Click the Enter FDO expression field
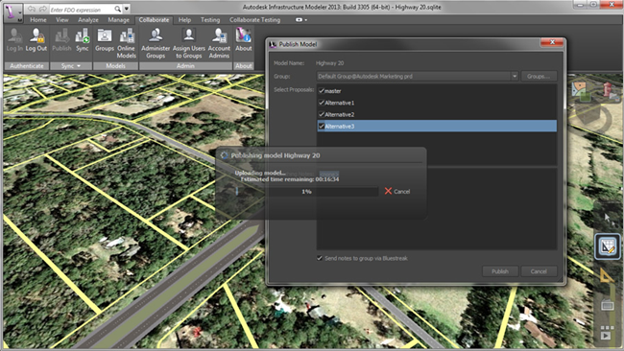The height and width of the screenshot is (351, 624). 82,10
